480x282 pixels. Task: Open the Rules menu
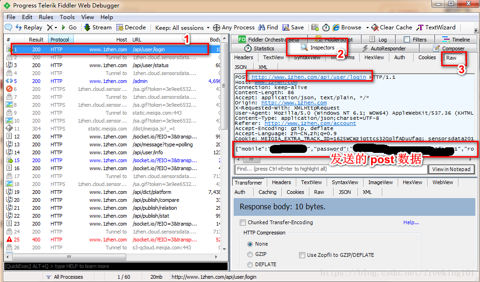coord(46,17)
